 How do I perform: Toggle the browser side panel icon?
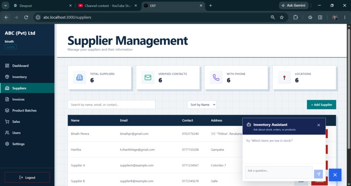click(321, 17)
